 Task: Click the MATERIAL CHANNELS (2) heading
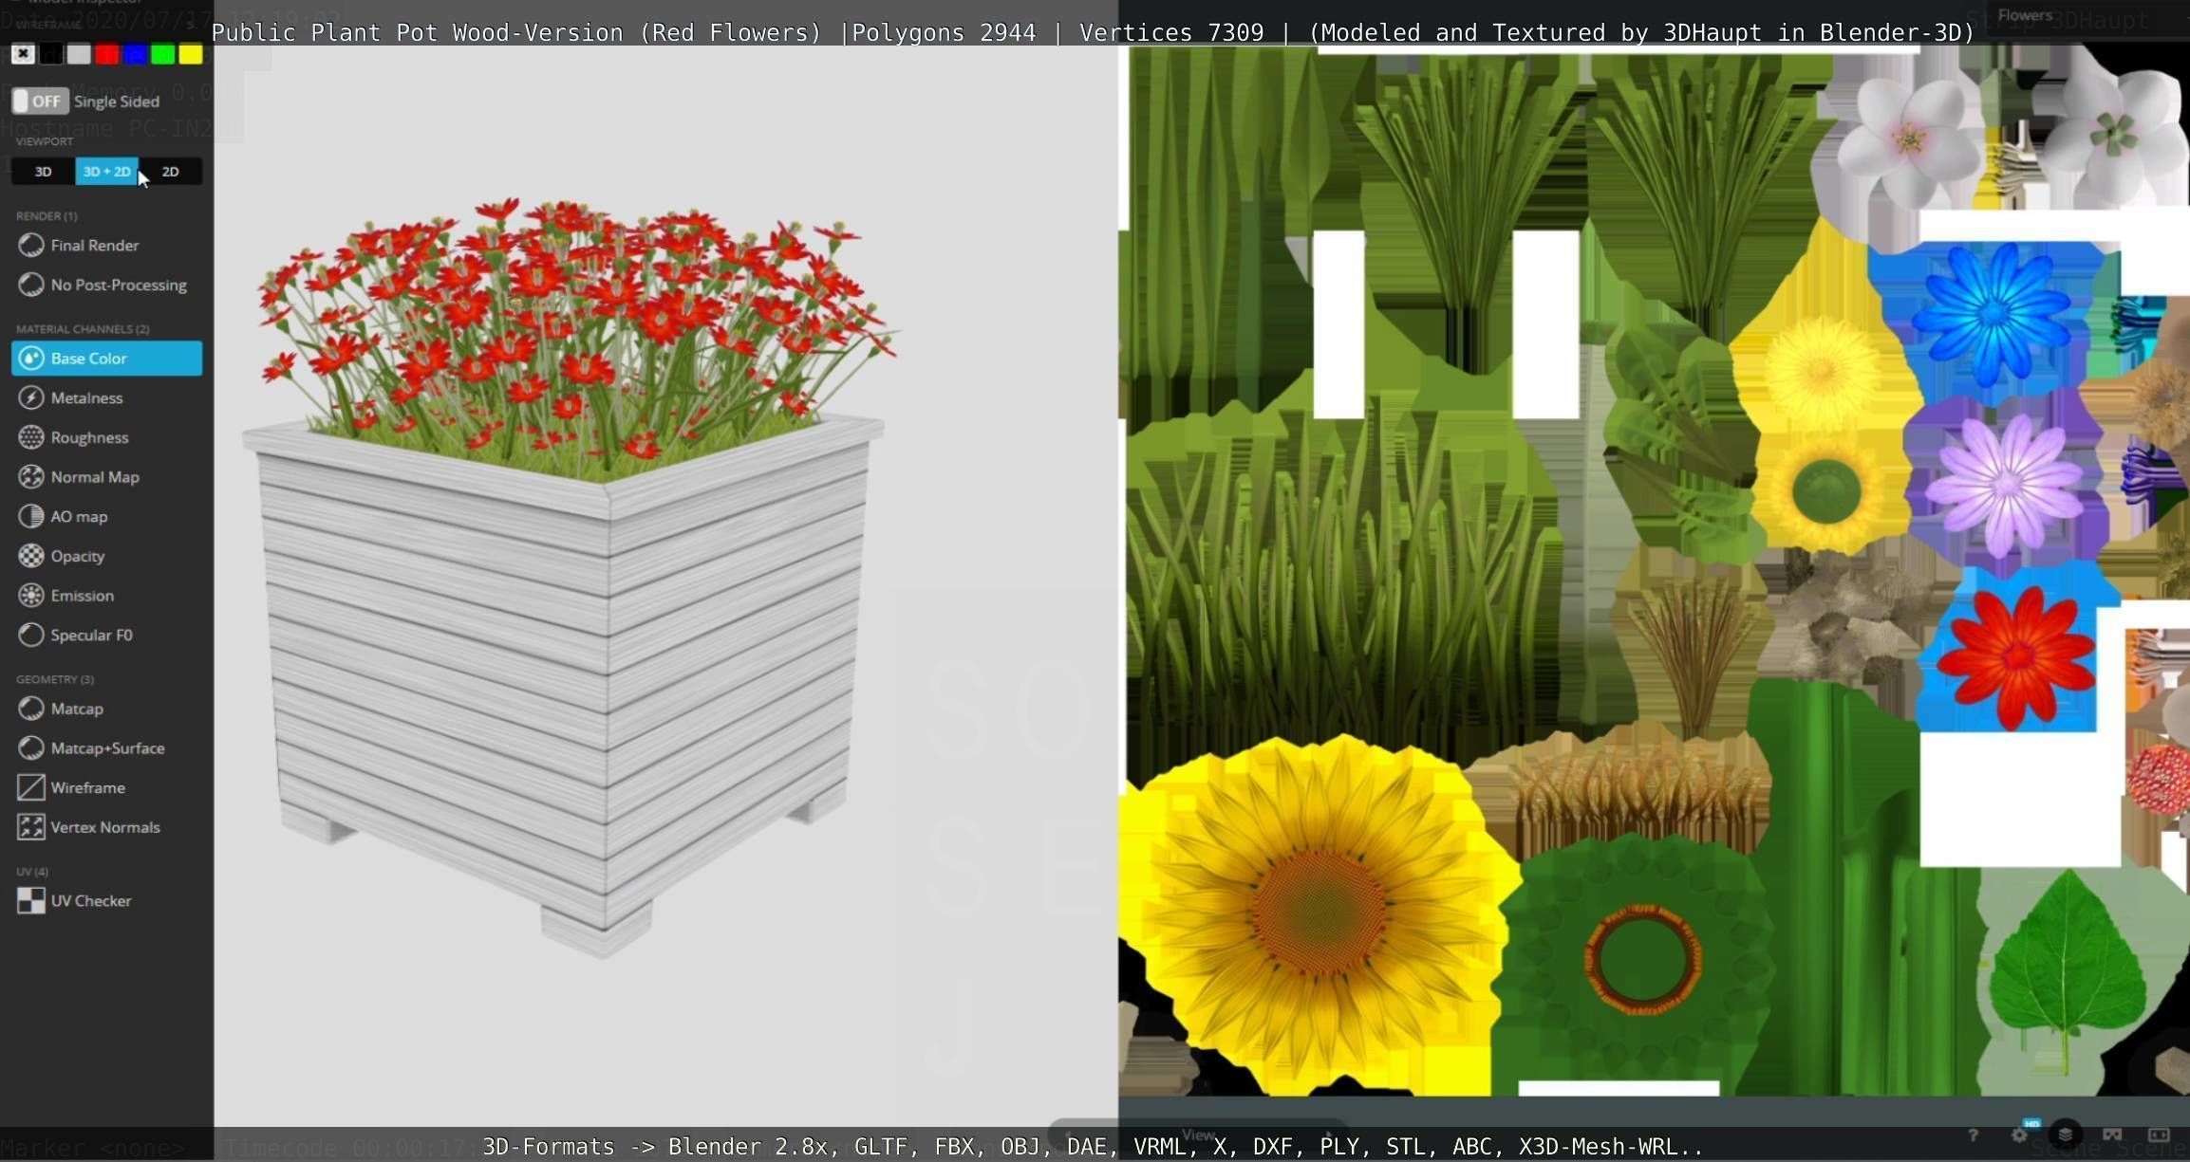[x=83, y=329]
